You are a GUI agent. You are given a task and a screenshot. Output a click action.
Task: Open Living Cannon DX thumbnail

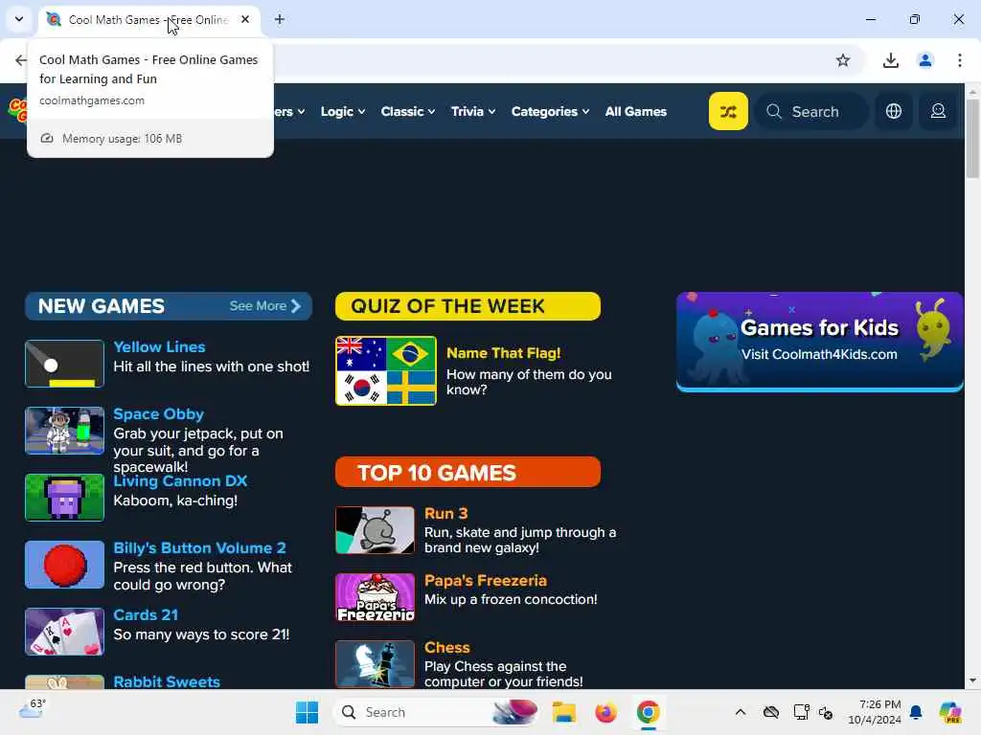tap(64, 498)
